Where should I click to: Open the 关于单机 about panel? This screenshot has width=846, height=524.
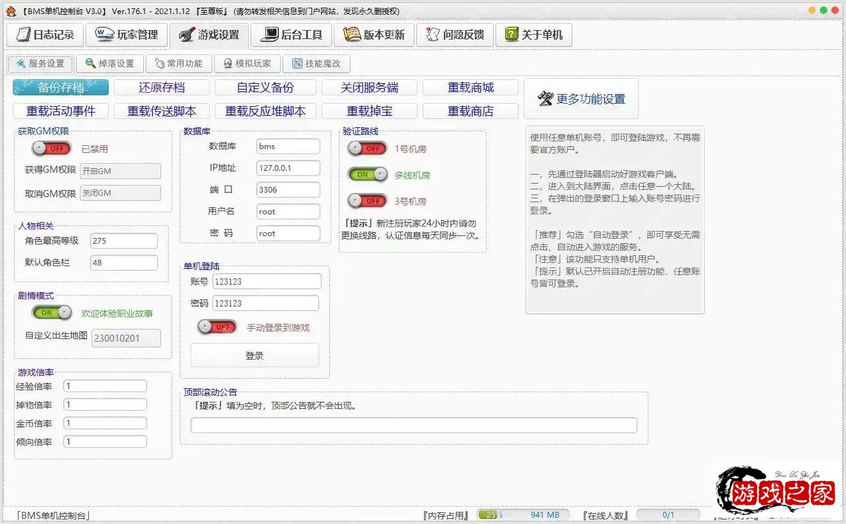(534, 35)
